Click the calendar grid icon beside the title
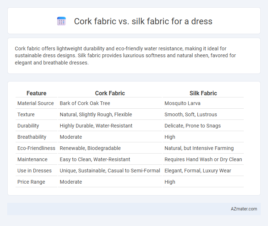Viewport: 268px width, 226px height. click(x=61, y=21)
